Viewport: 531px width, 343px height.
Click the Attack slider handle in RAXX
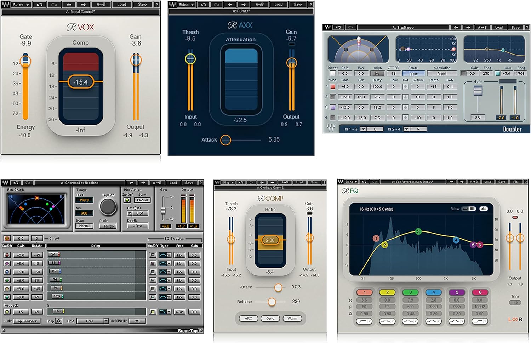pyautogui.click(x=225, y=140)
